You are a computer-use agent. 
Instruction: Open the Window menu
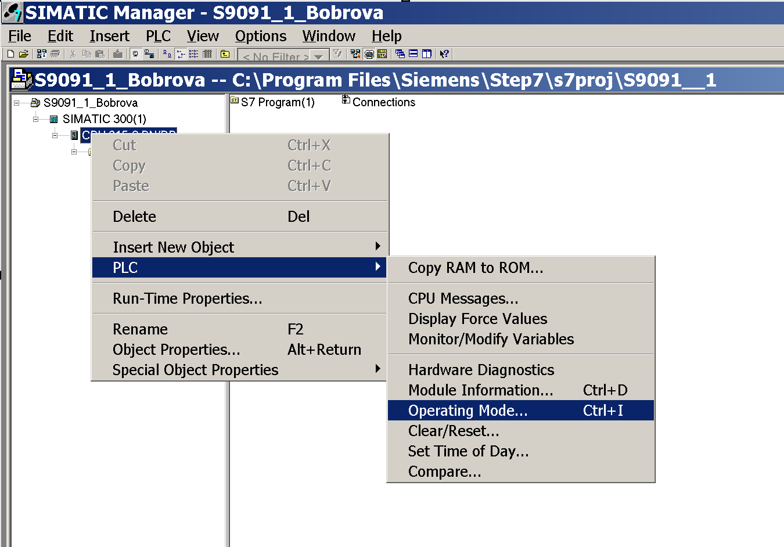[329, 36]
